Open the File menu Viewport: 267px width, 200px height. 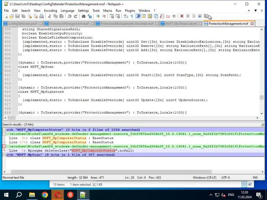tap(6, 10)
